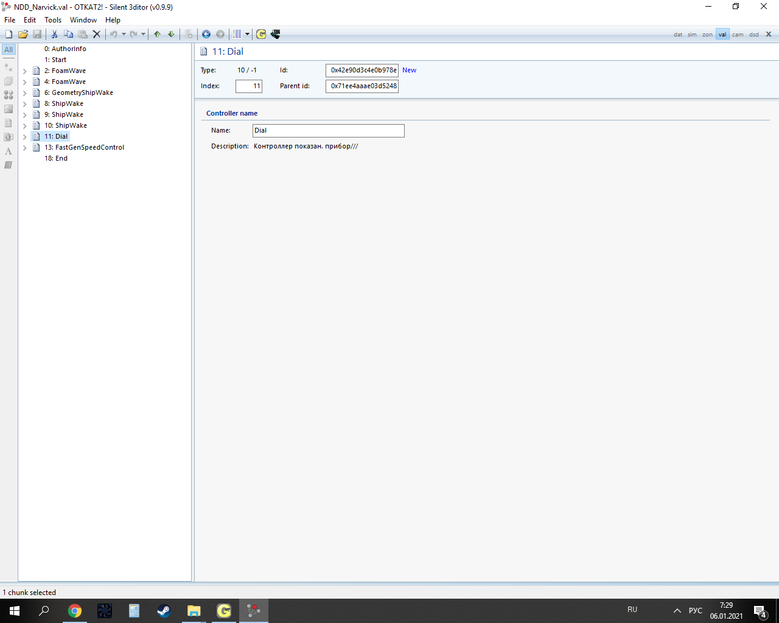Viewport: 779px width, 623px height.
Task: Expand the 6: GeometryShipWake node
Action: click(25, 93)
